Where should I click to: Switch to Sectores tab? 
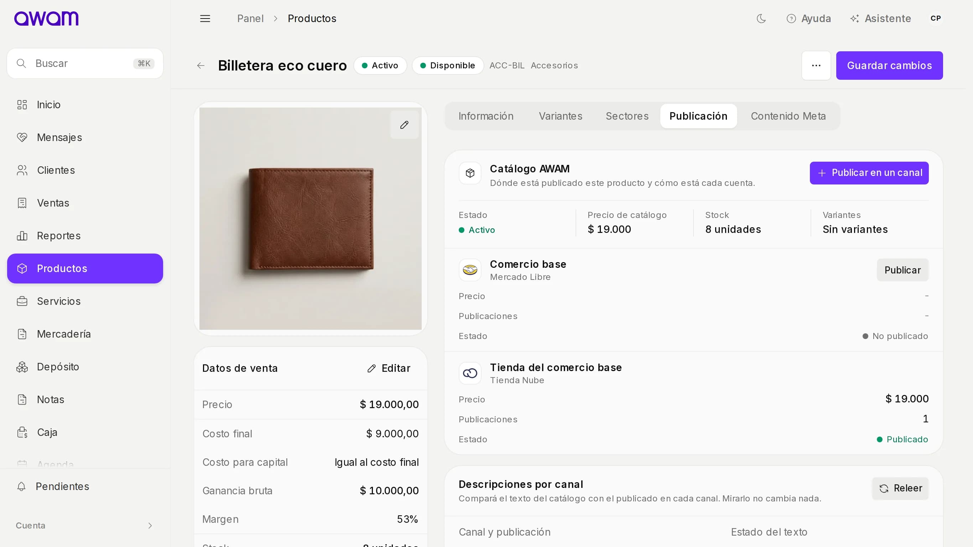[627, 116]
